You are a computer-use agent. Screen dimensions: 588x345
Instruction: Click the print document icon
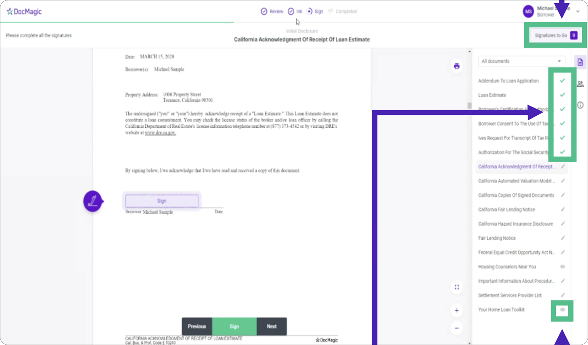456,66
